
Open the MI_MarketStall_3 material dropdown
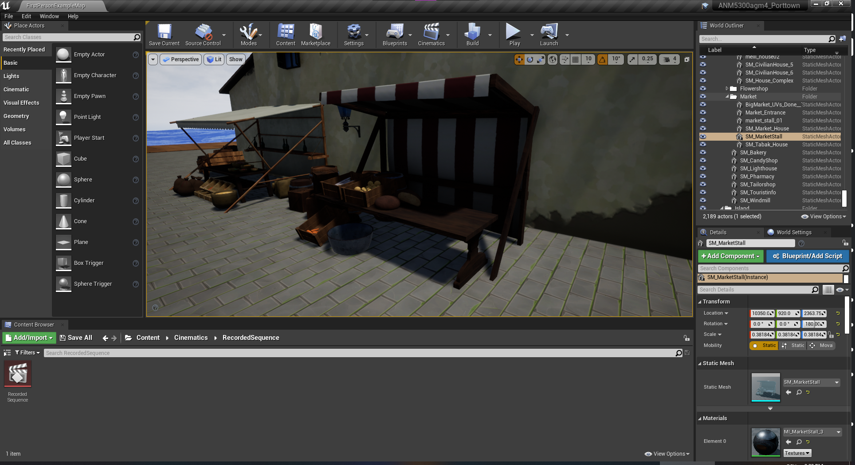coord(812,432)
